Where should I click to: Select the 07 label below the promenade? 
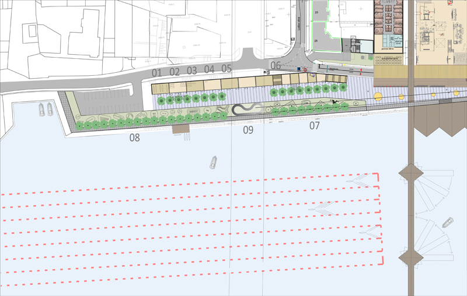pyautogui.click(x=315, y=125)
